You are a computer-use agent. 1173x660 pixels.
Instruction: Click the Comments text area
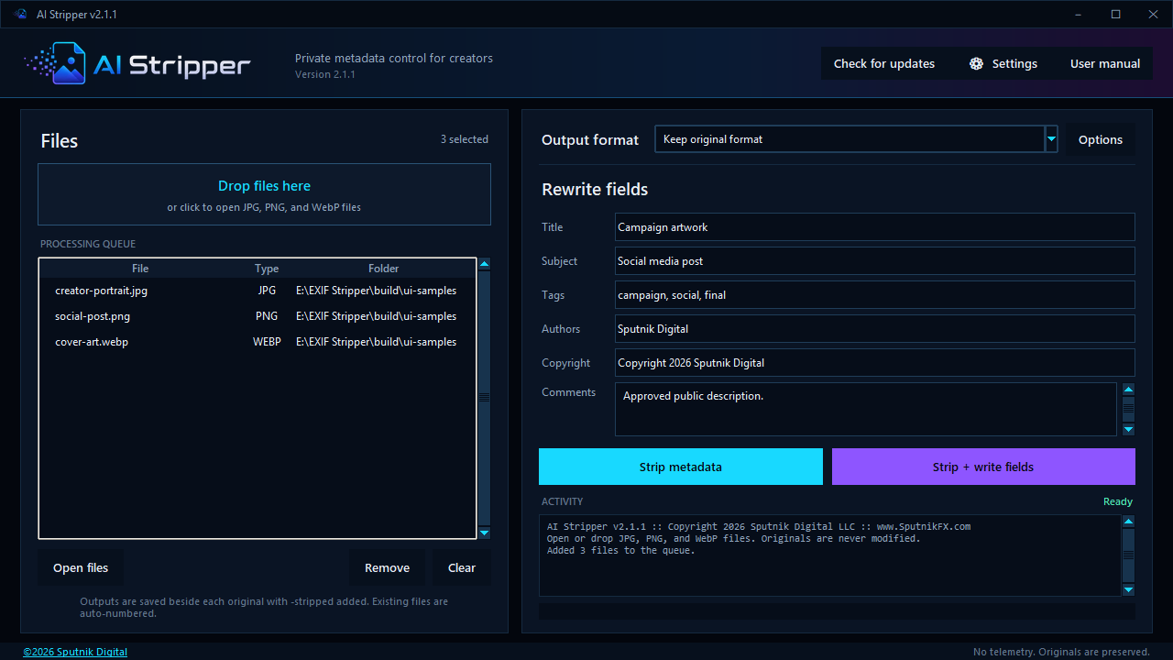pyautogui.click(x=866, y=409)
